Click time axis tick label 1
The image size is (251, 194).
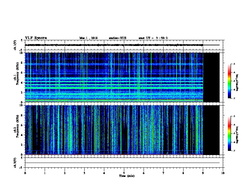pyautogui.click(x=45, y=173)
